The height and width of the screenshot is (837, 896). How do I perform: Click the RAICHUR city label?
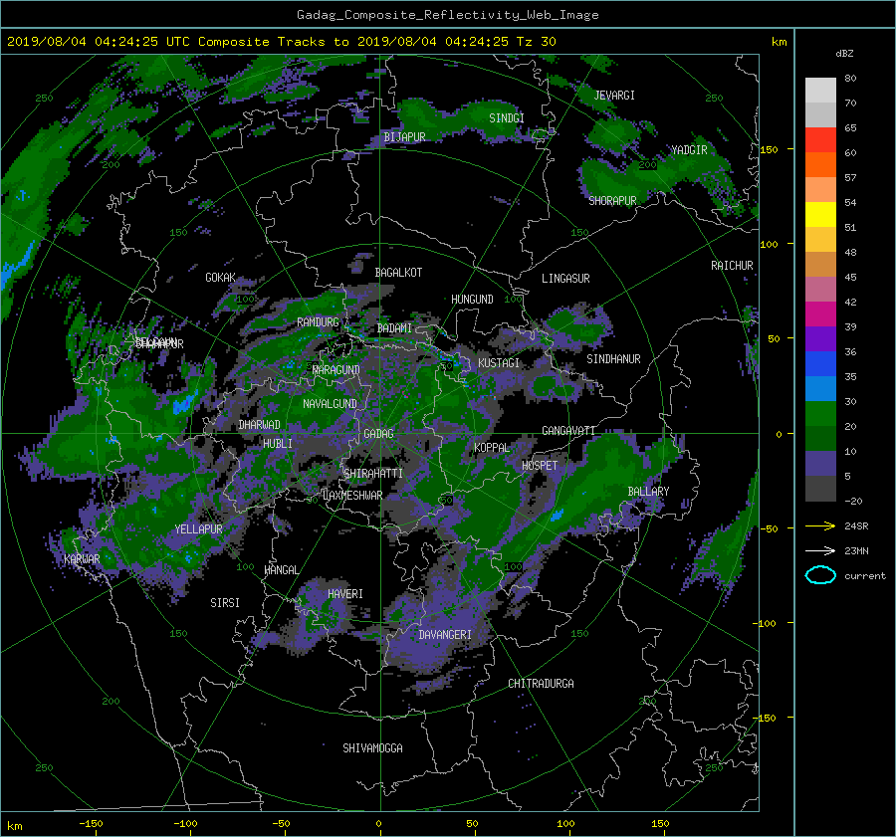(x=732, y=266)
